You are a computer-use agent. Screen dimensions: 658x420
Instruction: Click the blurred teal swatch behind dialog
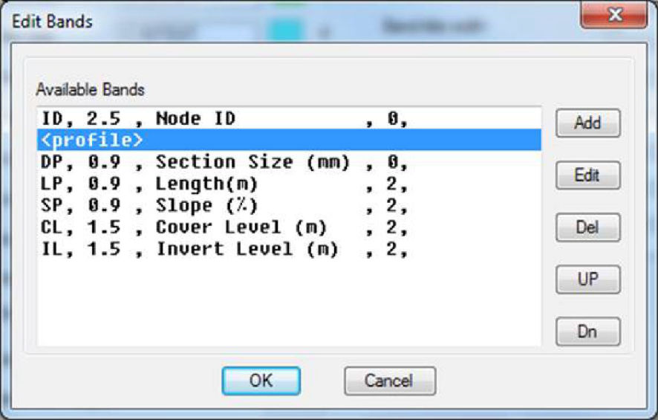[x=286, y=30]
